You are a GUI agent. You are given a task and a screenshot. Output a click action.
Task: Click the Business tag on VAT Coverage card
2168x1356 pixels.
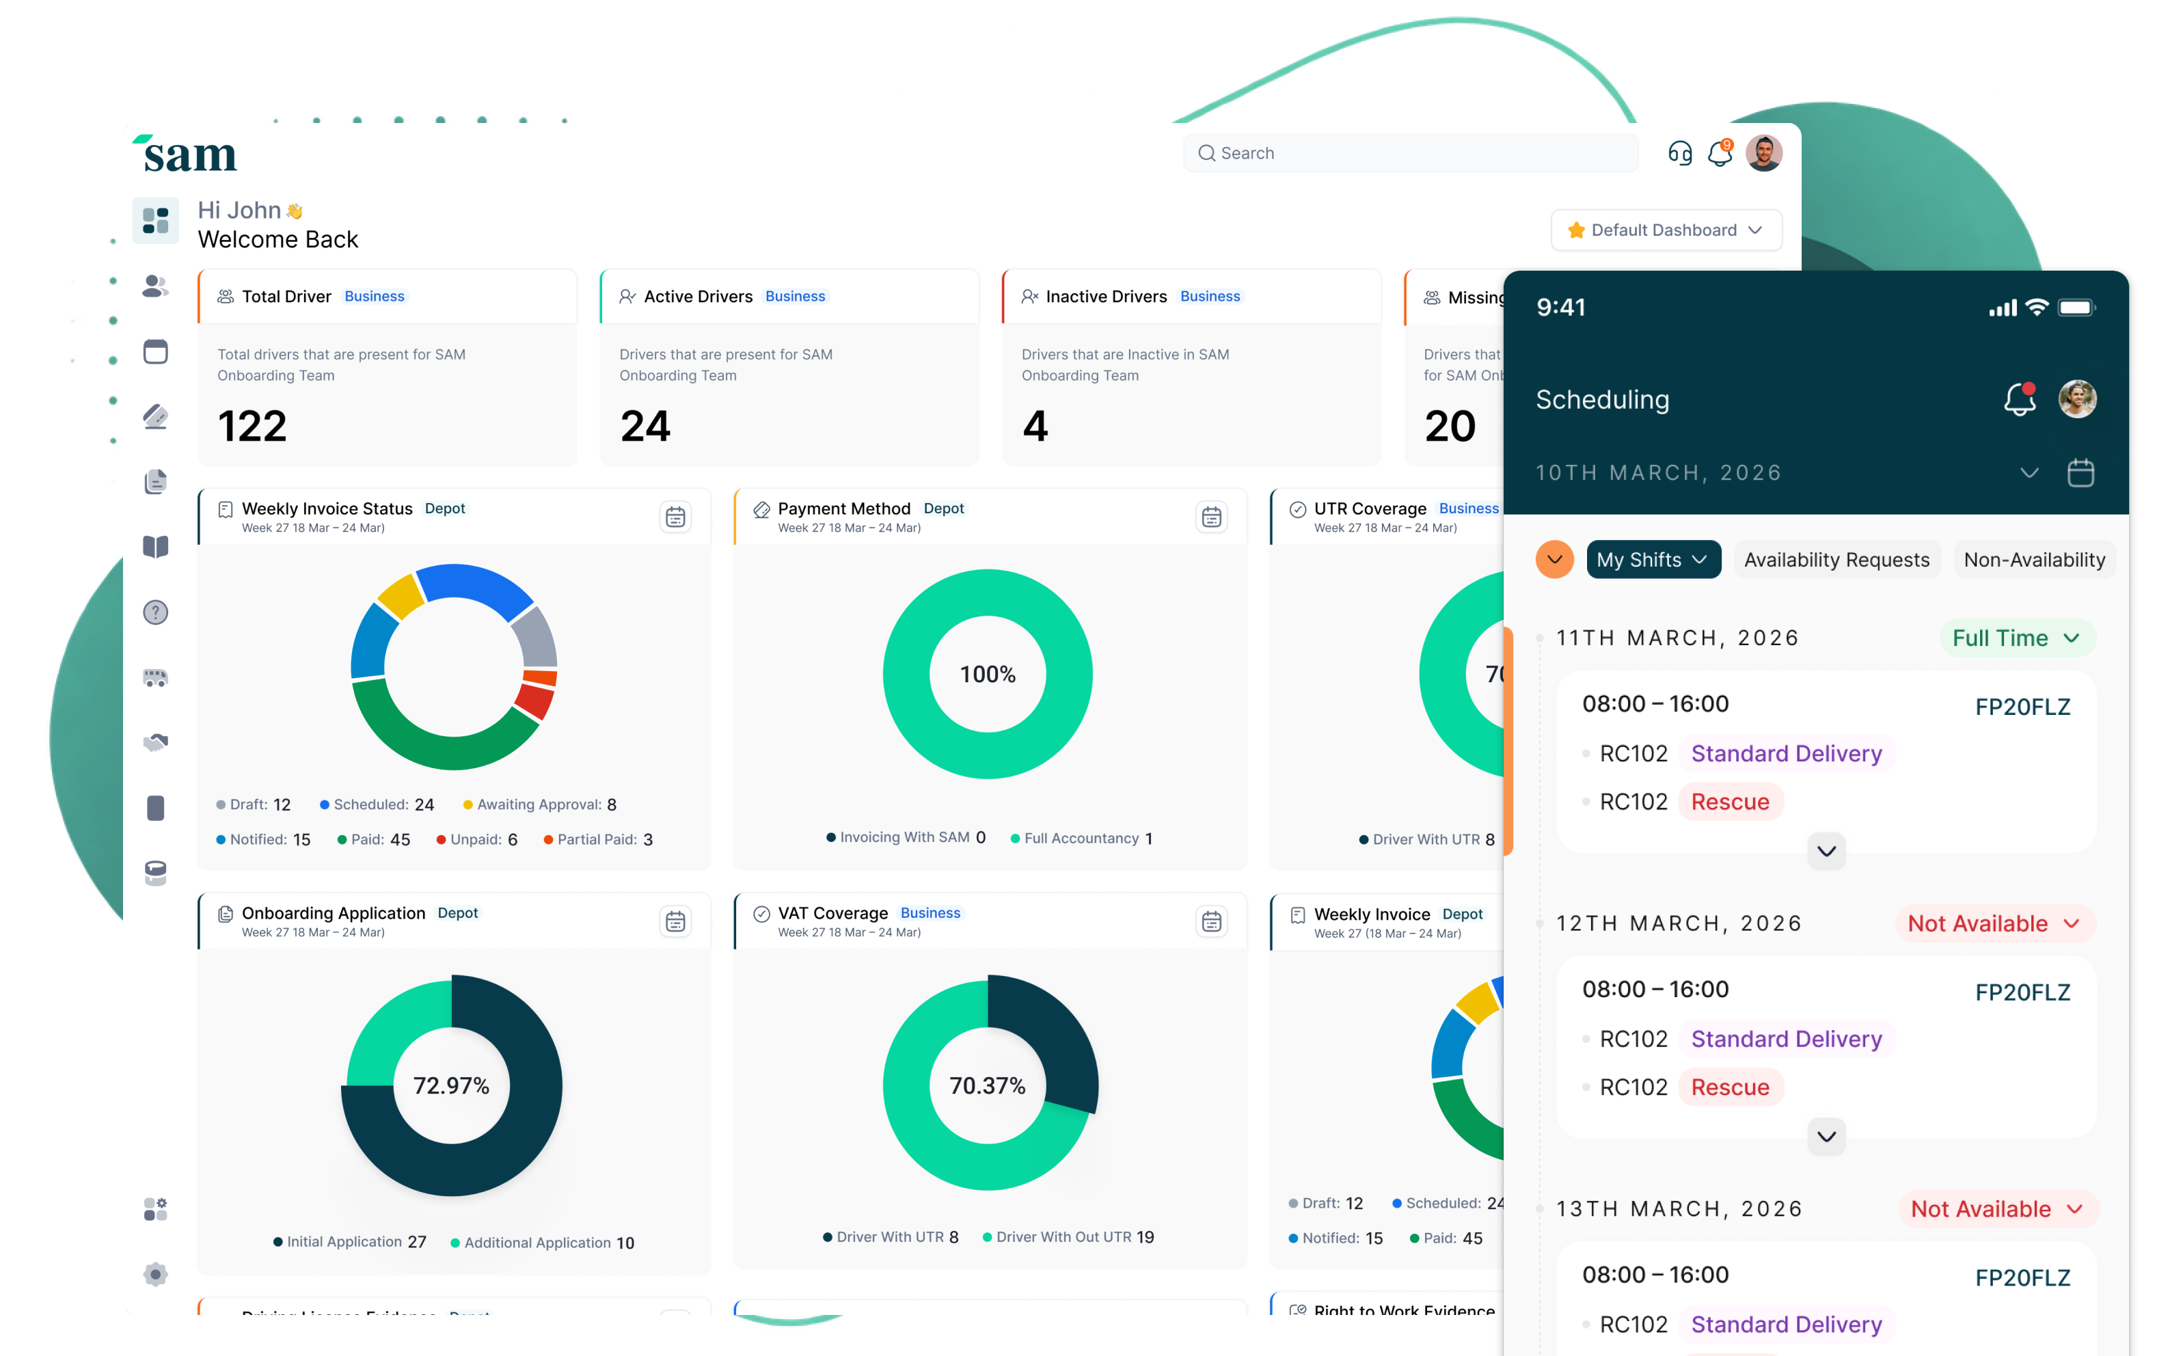930,913
